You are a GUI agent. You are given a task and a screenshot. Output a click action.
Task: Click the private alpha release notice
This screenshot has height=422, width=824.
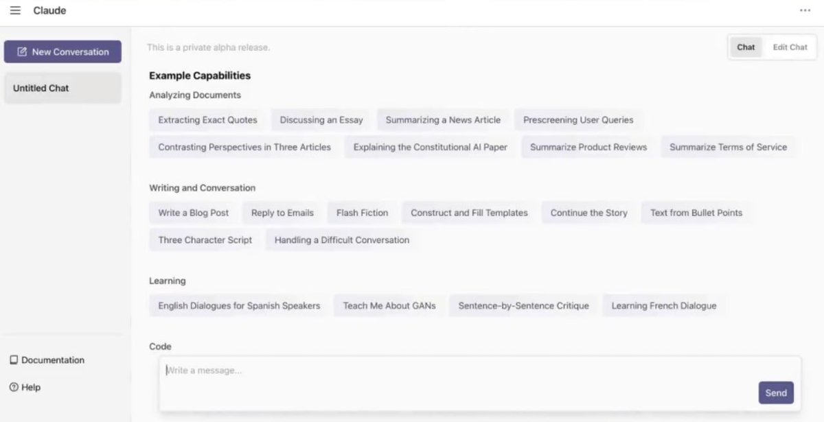pos(208,47)
